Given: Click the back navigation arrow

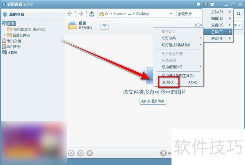Looking at the screenshot, I should 70,14.
